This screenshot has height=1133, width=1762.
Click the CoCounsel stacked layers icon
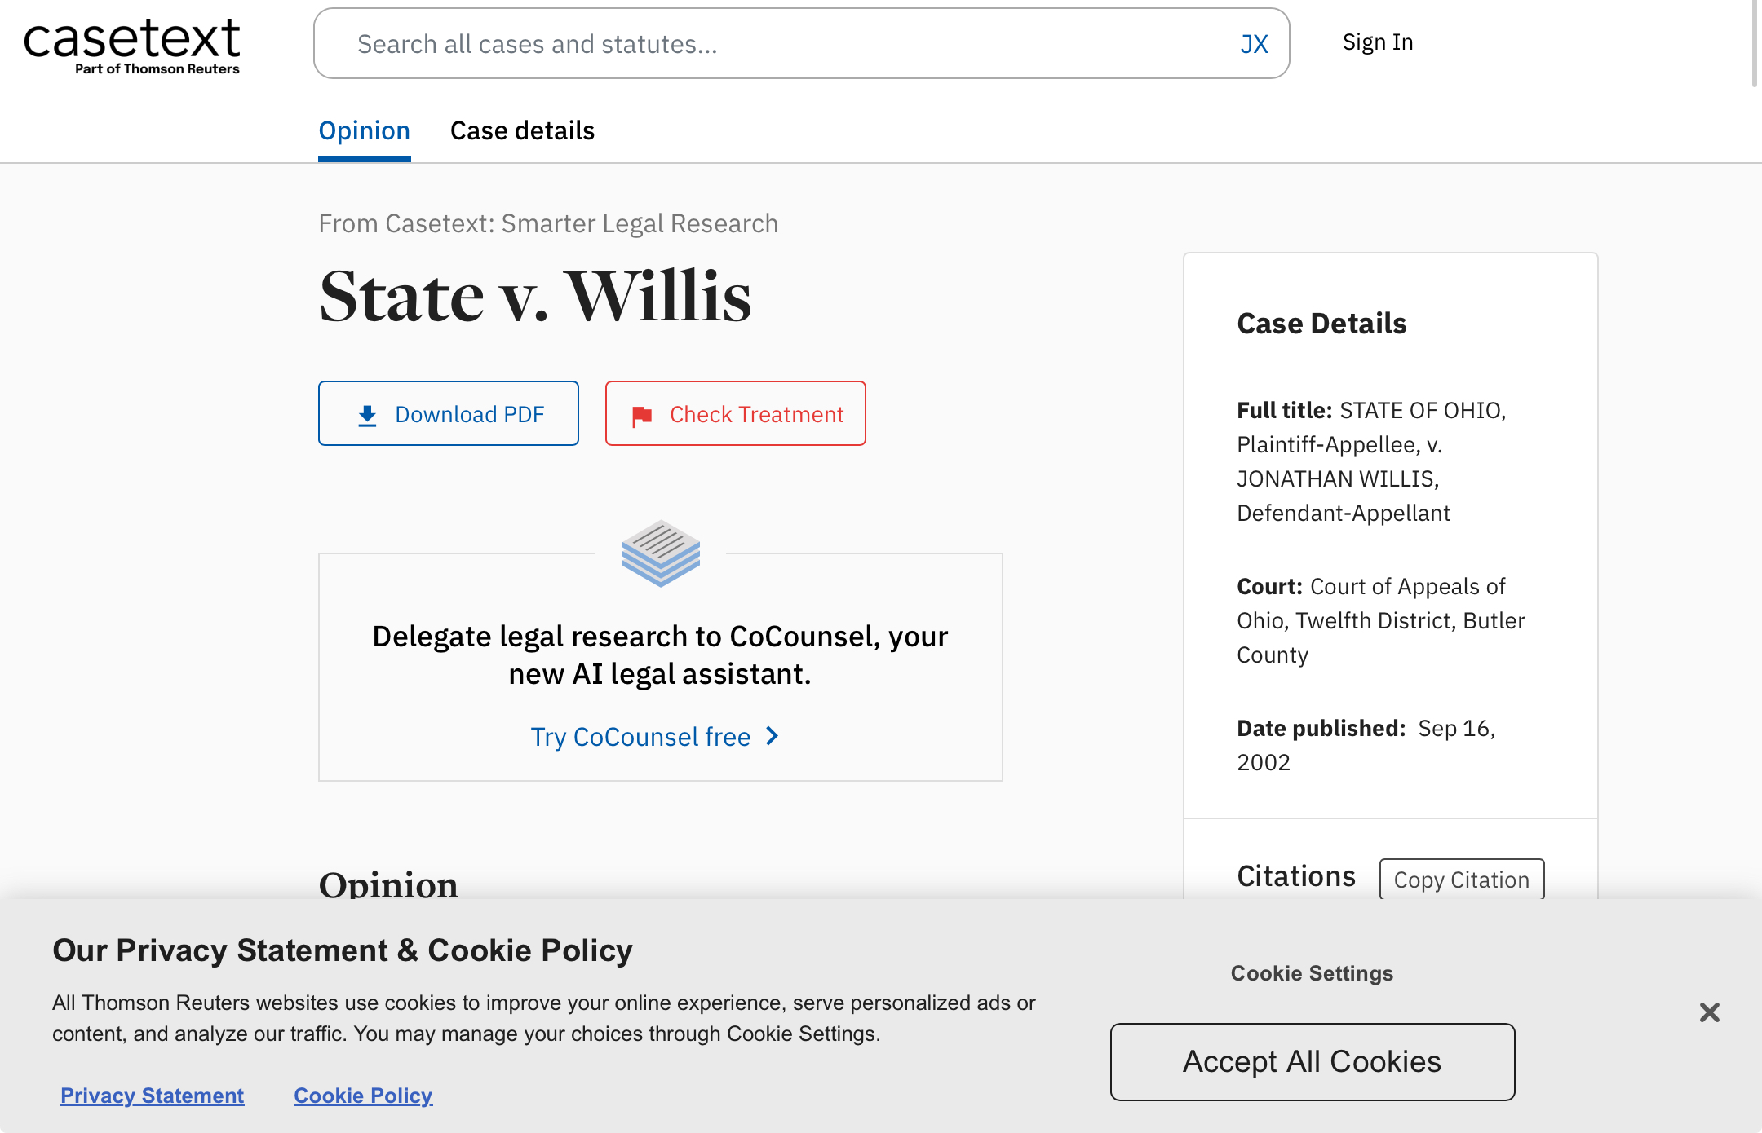point(661,553)
